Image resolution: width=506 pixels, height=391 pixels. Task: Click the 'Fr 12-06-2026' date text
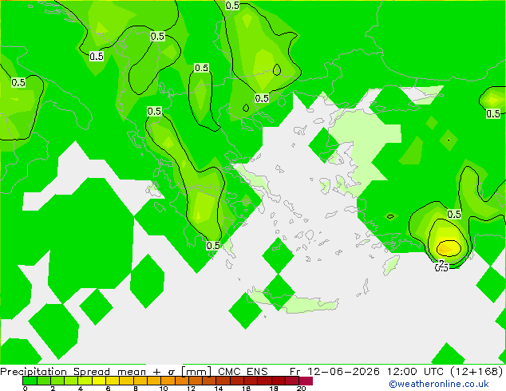tap(334, 372)
